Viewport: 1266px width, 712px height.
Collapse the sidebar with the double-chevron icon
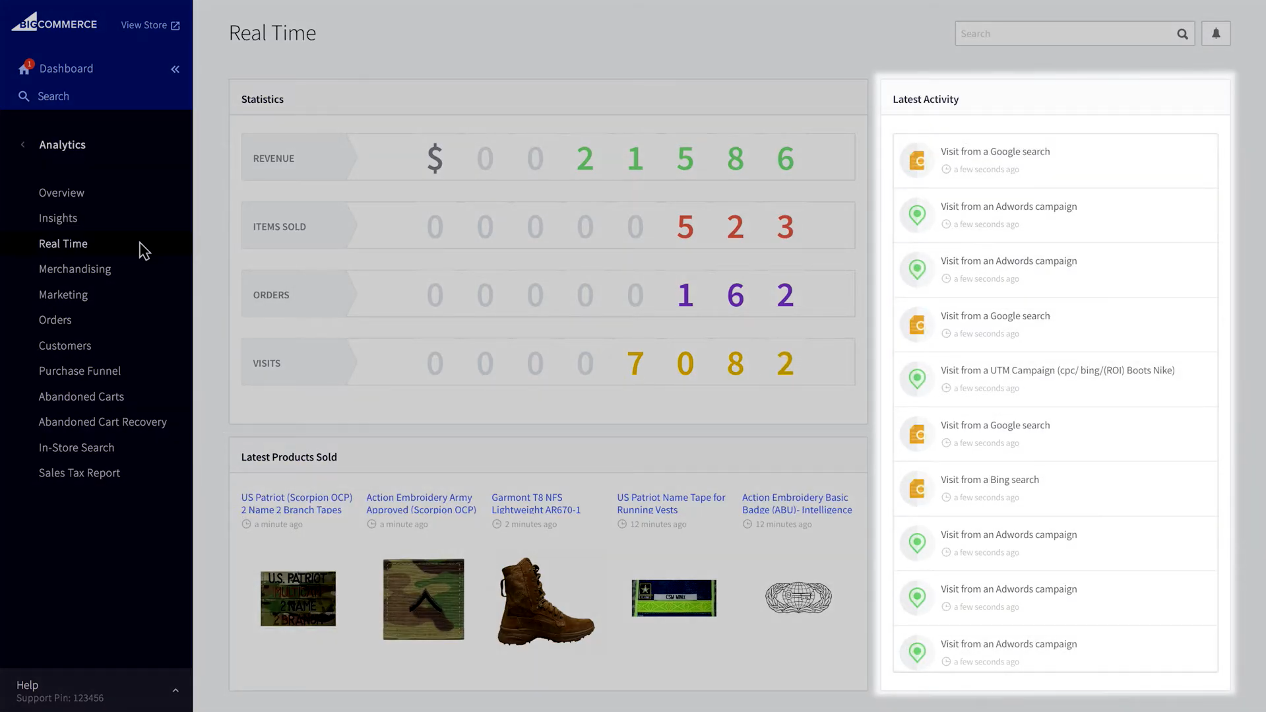pyautogui.click(x=175, y=69)
